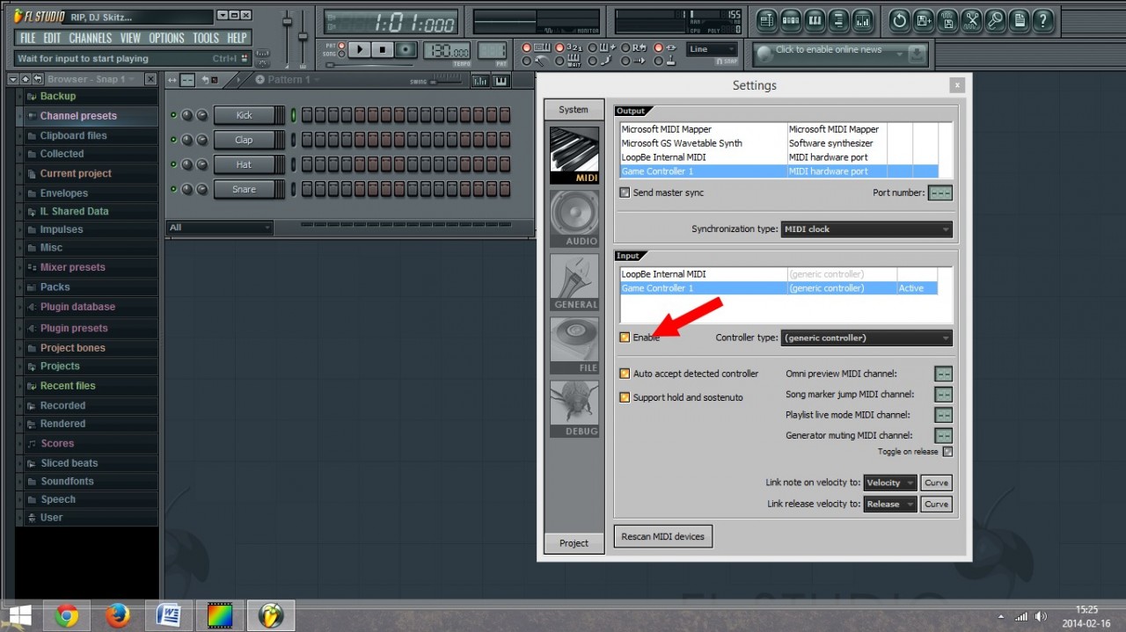Expand the Synchronization type dropdown
The width and height of the screenshot is (1126, 632).
(866, 229)
